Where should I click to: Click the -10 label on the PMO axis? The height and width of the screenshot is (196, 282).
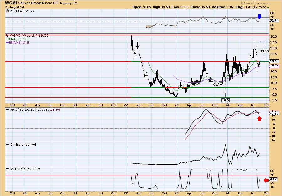(x=273, y=136)
